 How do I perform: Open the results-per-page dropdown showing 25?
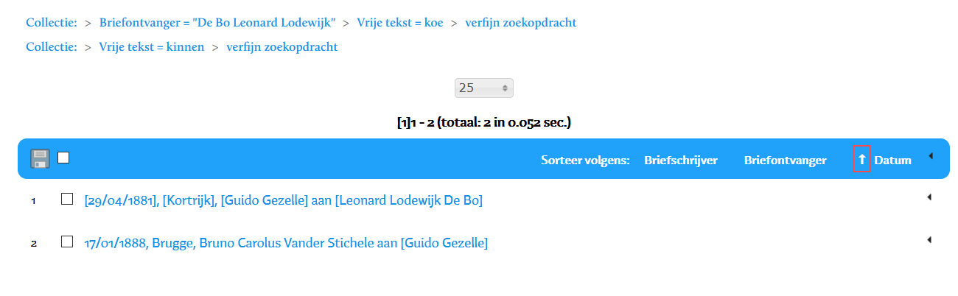[x=483, y=88]
